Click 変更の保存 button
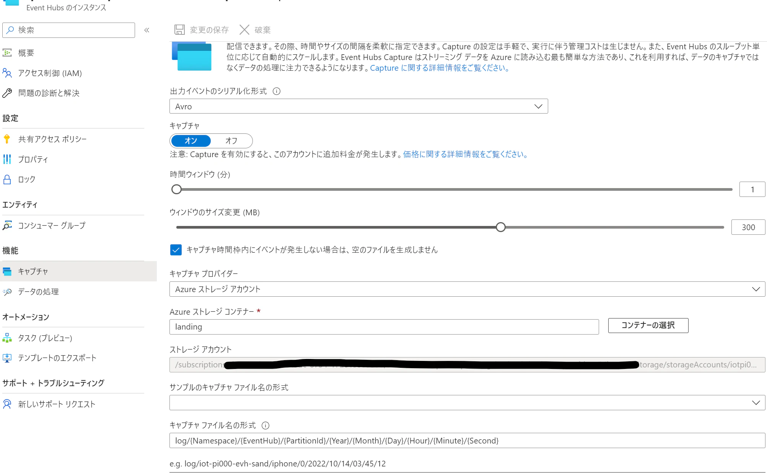 202,30
